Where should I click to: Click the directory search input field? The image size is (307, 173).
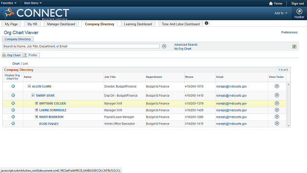pos(81,46)
